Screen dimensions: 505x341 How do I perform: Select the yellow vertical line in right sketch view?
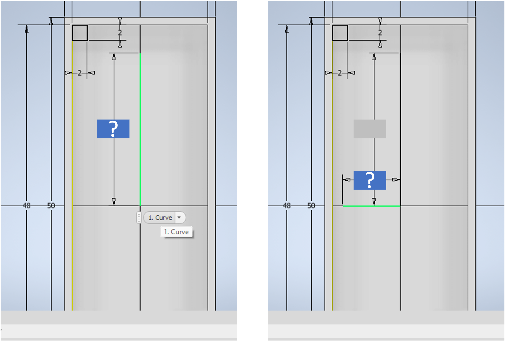[332, 175]
